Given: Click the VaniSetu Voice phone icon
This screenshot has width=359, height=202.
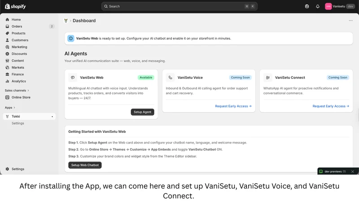Looking at the screenshot, I should point(171,78).
